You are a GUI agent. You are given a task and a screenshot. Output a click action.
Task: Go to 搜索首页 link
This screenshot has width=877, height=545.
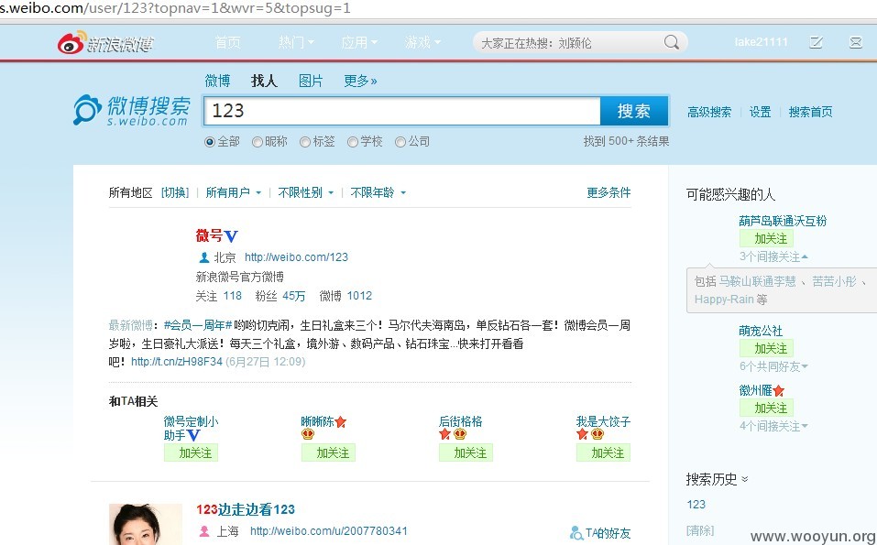810,113
